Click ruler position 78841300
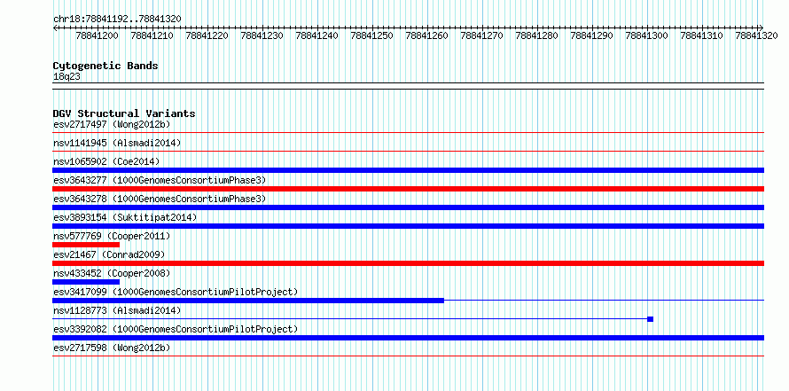Screen dimensions: 789x391 [x=646, y=35]
